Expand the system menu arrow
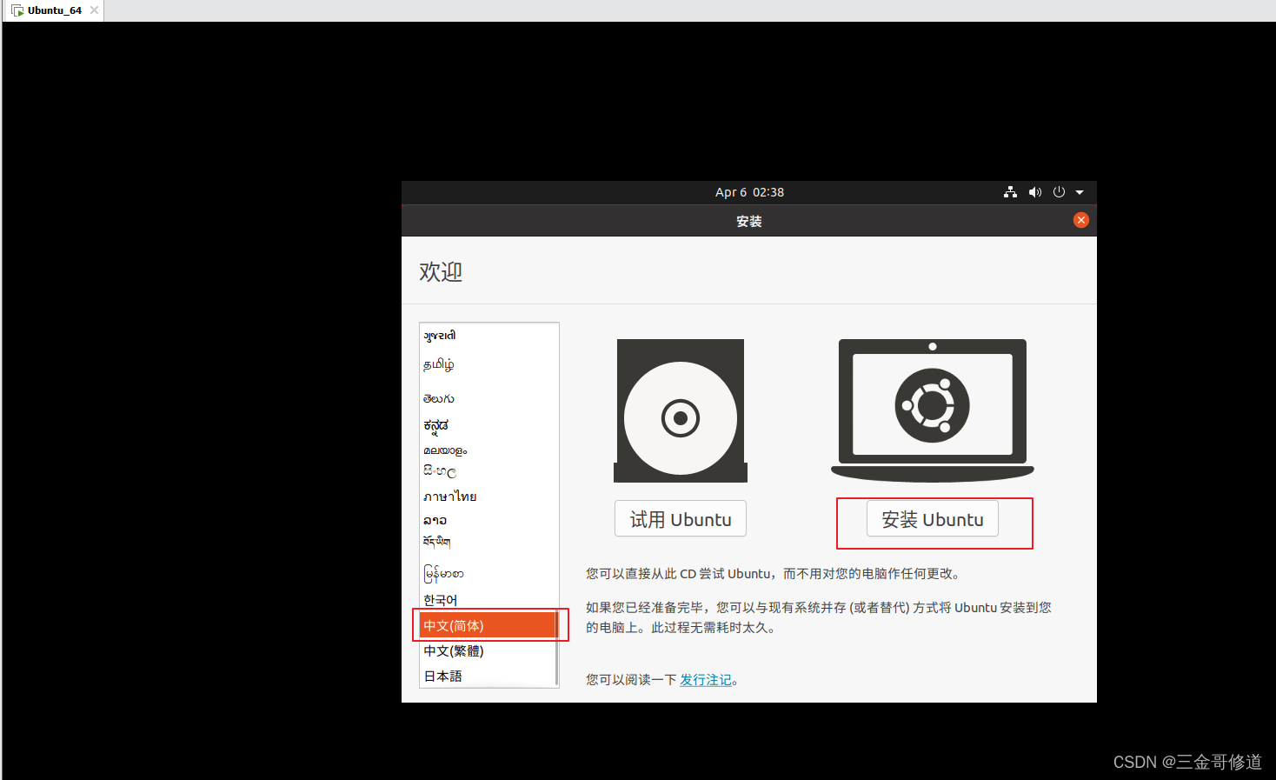The image size is (1276, 780). point(1080,192)
